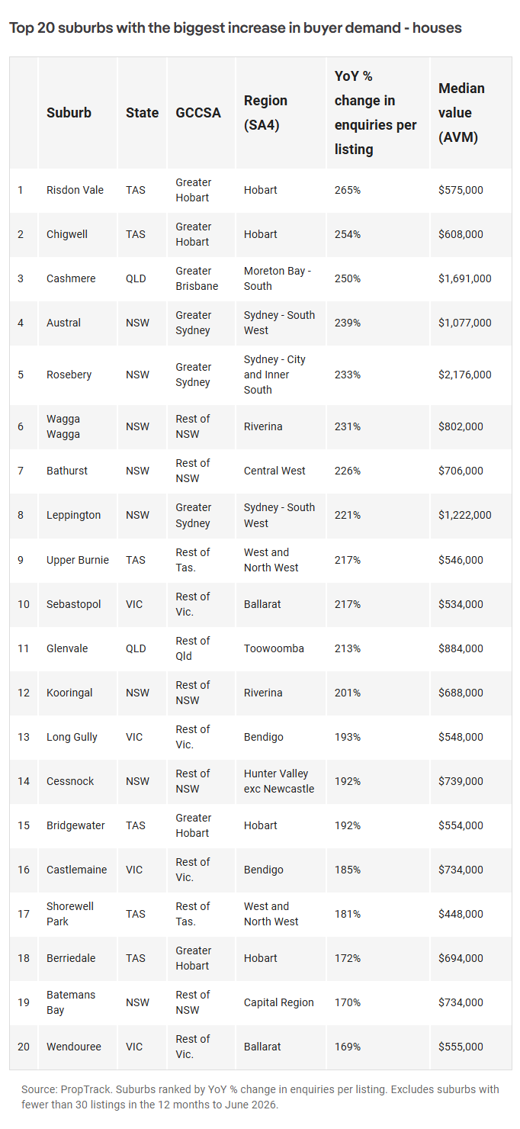Select the Median value (AVM) header
The width and height of the screenshot is (520, 1129).
(x=461, y=113)
